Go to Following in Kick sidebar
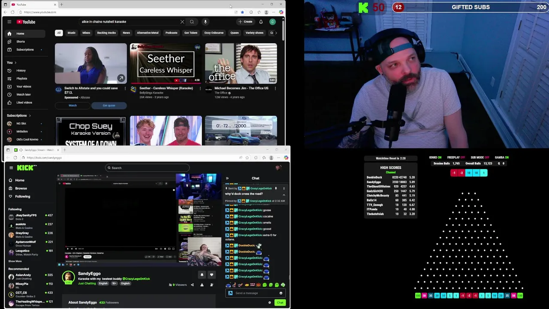 22,197
